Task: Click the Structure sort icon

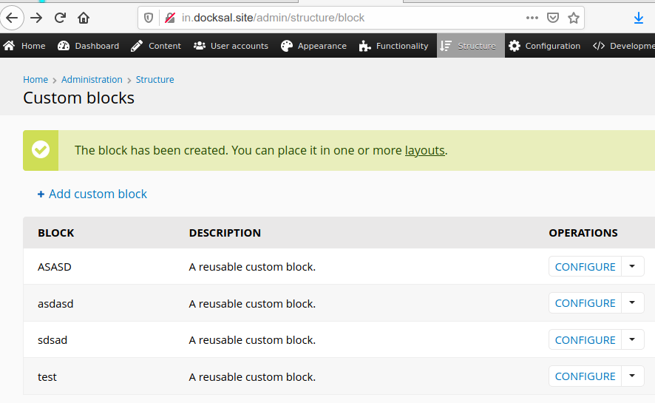Action: 446,46
